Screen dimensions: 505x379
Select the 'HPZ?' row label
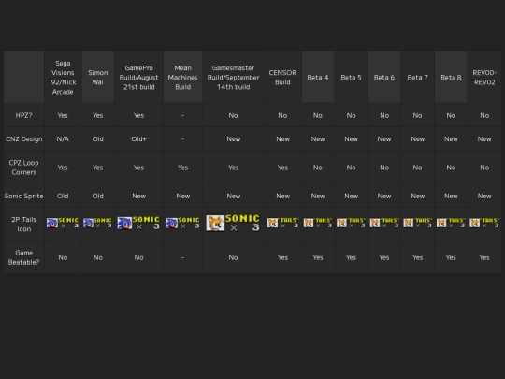[23, 115]
